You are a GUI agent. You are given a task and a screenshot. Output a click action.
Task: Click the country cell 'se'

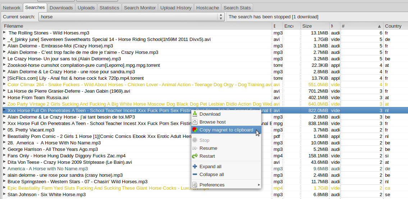(388, 194)
